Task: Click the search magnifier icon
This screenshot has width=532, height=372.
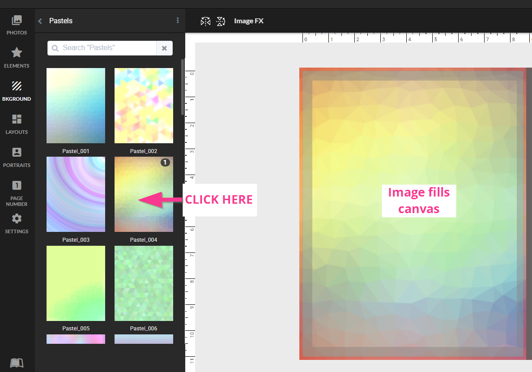Action: point(55,48)
